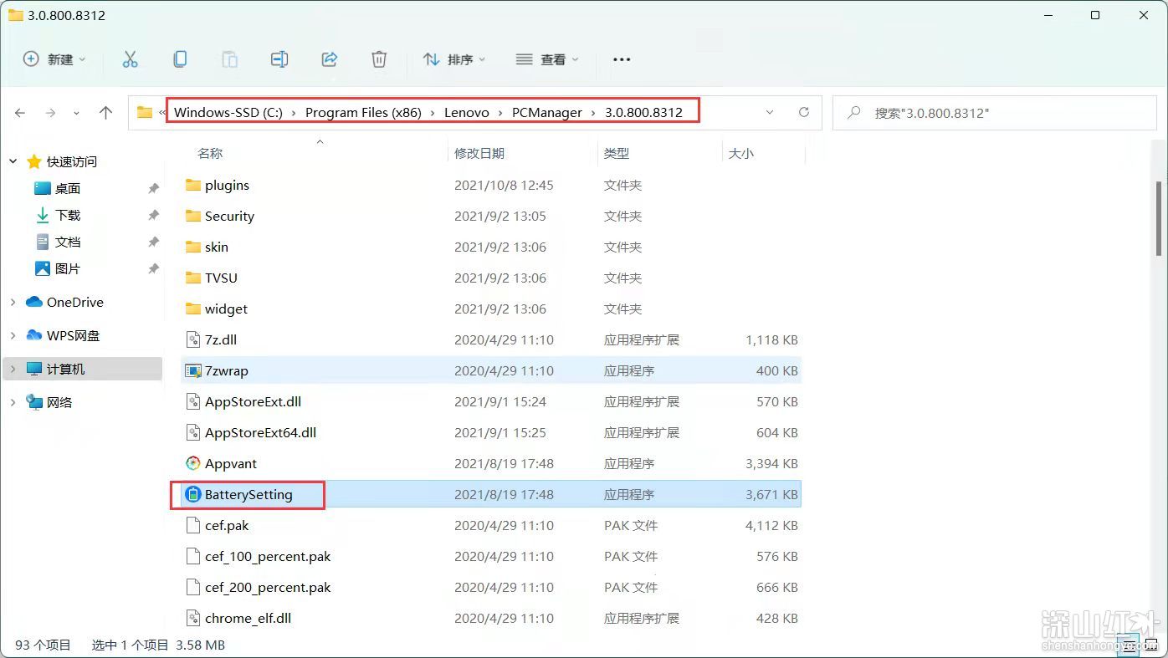Click the AppStoreExt.dll file icon
The width and height of the screenshot is (1168, 658).
tap(193, 401)
